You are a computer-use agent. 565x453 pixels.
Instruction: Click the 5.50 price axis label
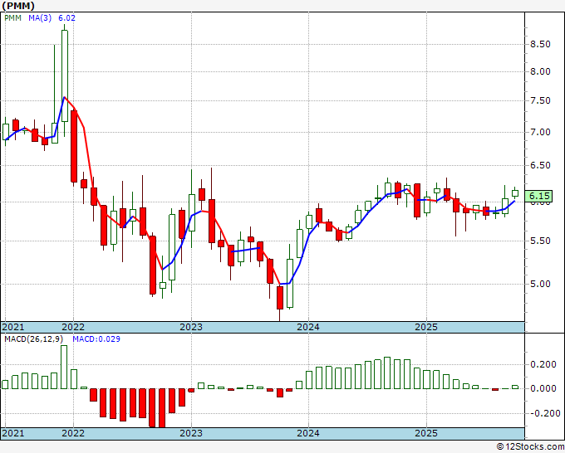540,241
